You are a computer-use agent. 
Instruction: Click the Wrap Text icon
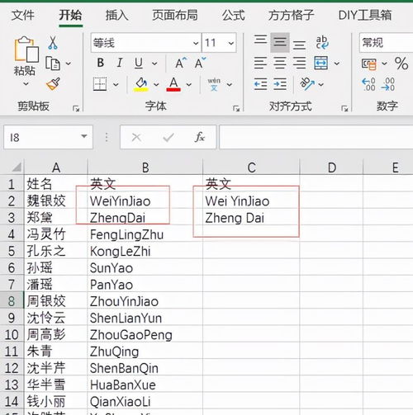(x=321, y=43)
